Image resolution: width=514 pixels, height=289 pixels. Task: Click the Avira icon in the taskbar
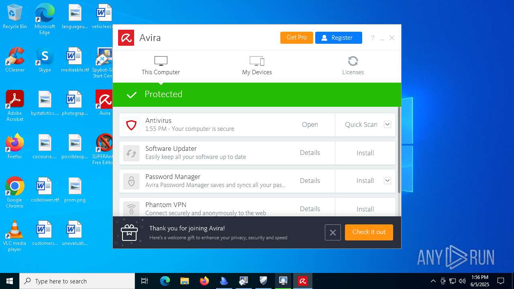tap(303, 281)
